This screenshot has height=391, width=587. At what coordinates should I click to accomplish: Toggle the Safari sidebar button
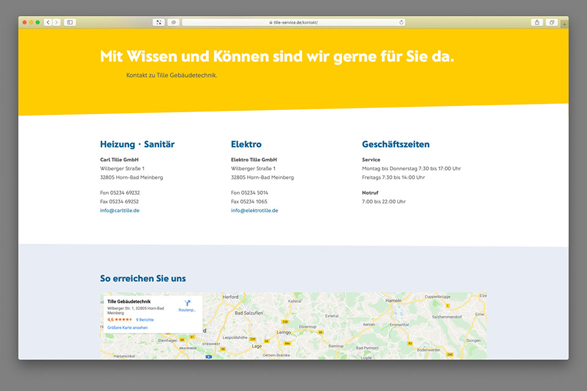tap(70, 23)
